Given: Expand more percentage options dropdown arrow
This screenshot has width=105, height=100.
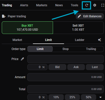Looking at the screenshot, I should [x=100, y=97].
